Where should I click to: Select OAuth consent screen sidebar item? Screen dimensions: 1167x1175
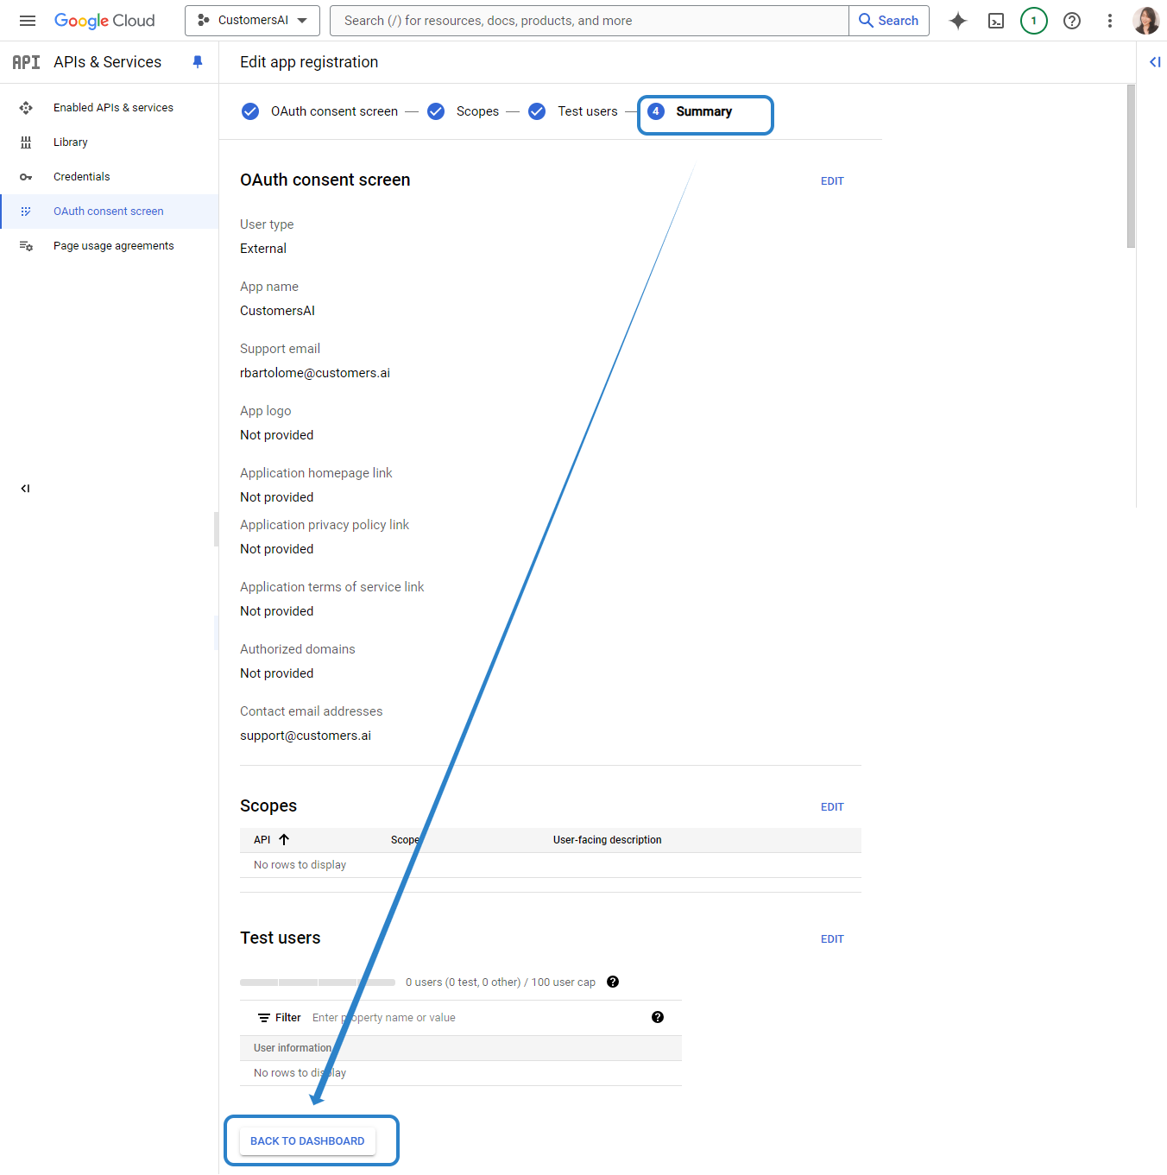click(x=110, y=212)
